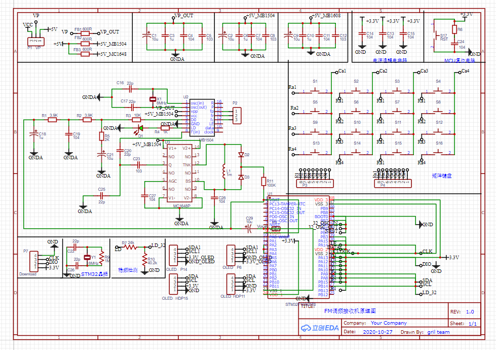Click the R11 100K resistor
The width and height of the screenshot is (496, 350).
click(263, 182)
